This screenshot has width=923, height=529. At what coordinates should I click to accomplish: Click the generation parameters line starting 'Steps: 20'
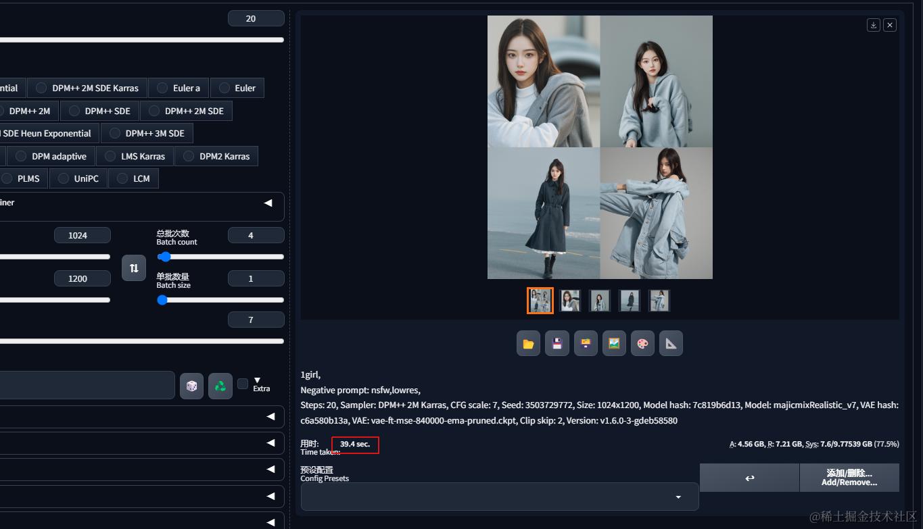pos(599,413)
